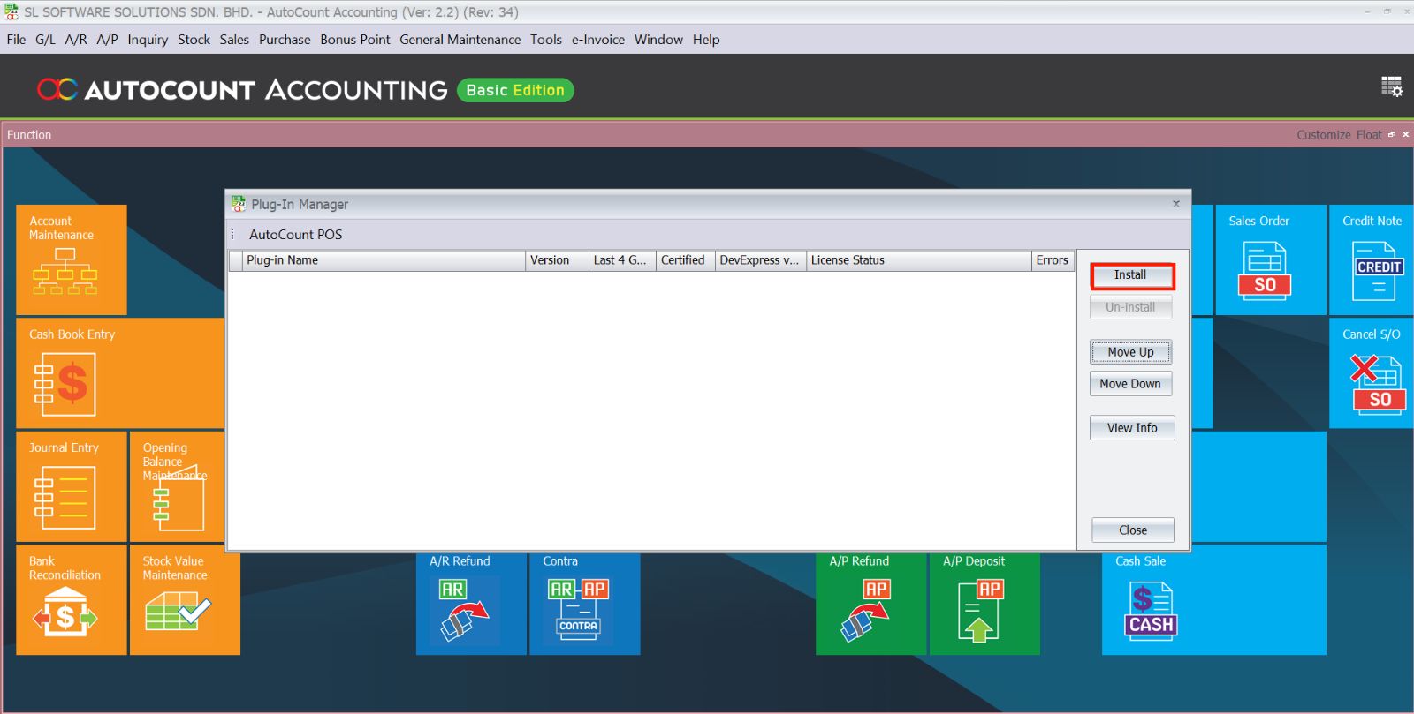Open the e-Invoice menu
The image size is (1414, 714).
tap(597, 40)
